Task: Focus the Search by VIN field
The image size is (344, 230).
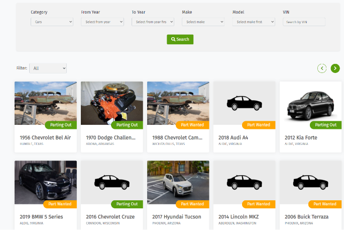Action: point(304,22)
